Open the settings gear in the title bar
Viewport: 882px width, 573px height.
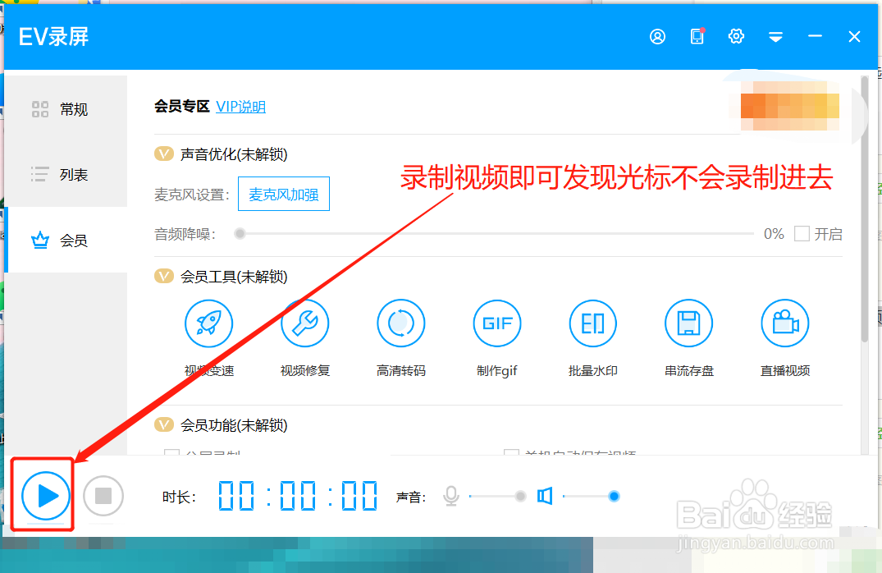pyautogui.click(x=736, y=36)
